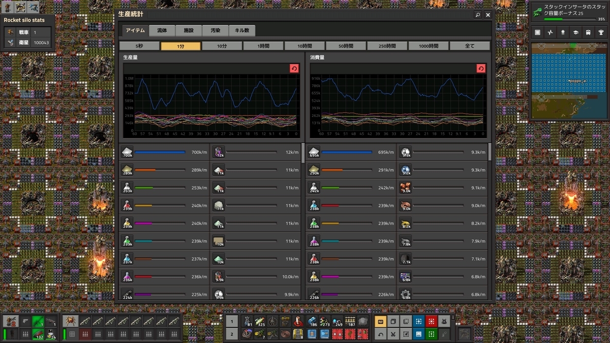
Task: Set time range to 1000時間
Action: (x=428, y=46)
